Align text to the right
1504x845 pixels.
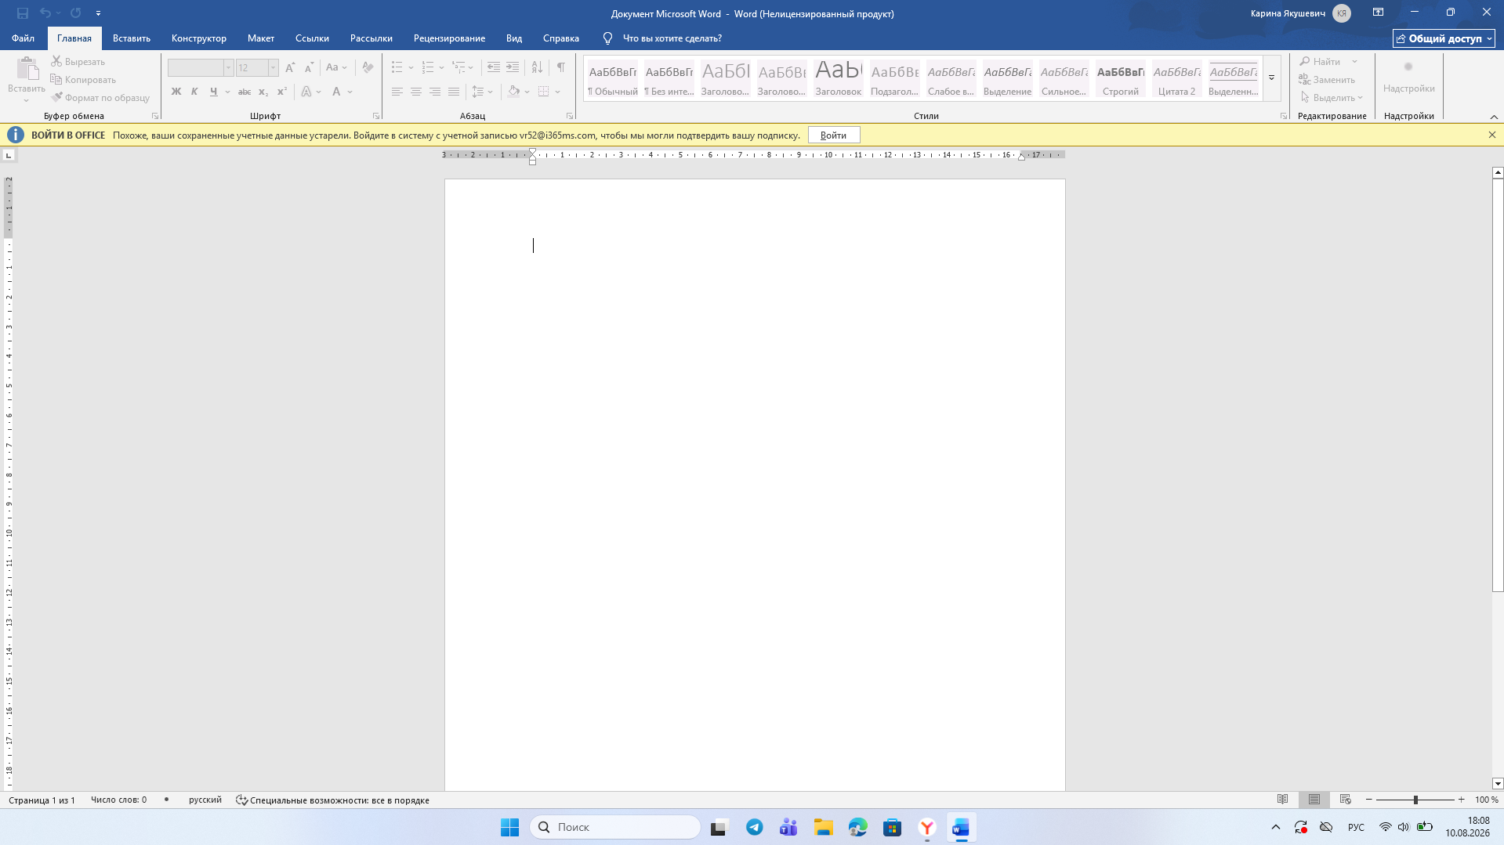coord(435,92)
